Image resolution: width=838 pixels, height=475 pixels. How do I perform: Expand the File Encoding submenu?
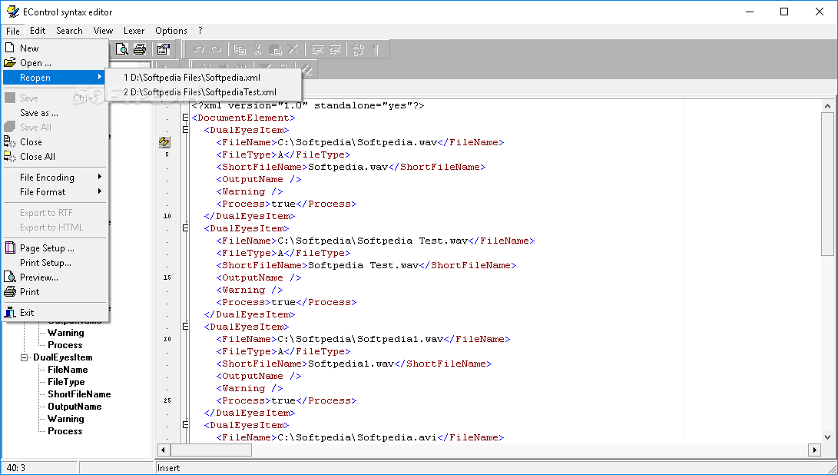[55, 177]
